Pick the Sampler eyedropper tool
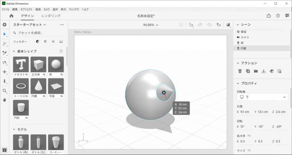 pos(5,53)
